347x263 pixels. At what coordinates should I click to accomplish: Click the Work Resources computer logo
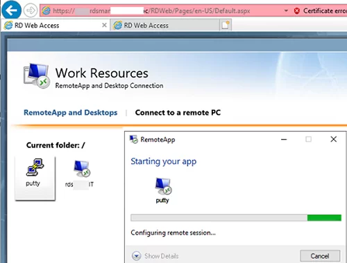pos(37,76)
